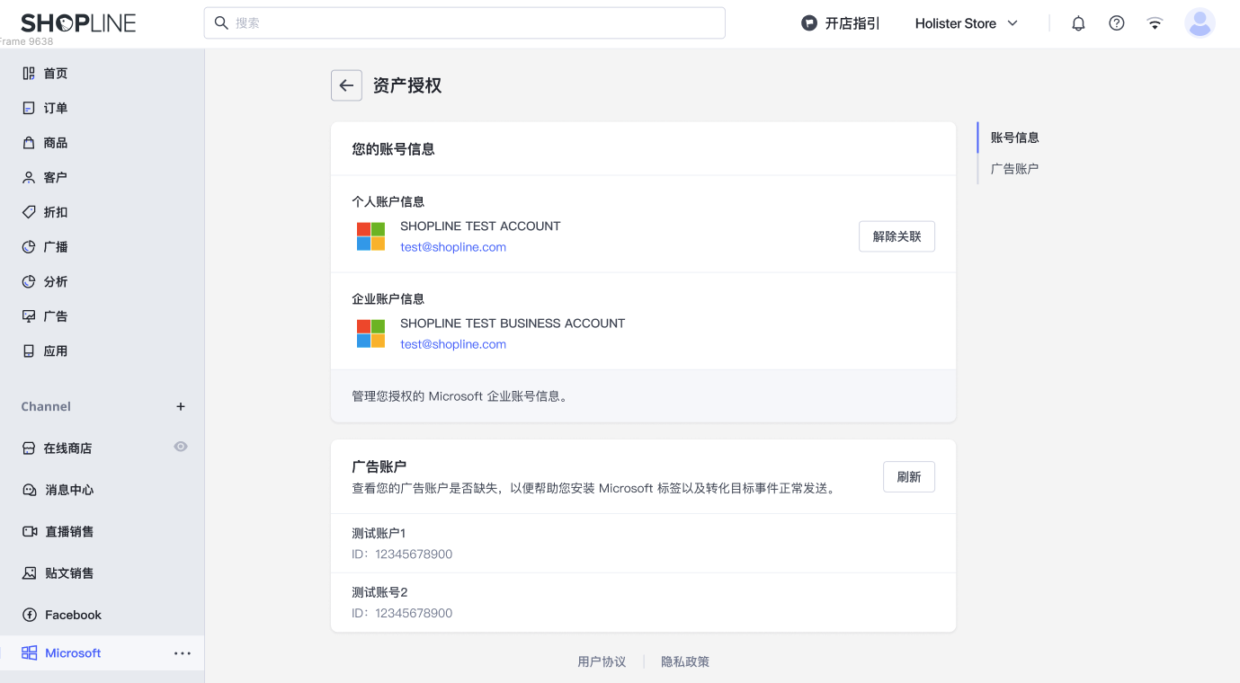
Task: Open 隐私政策 privacy policy link
Action: point(685,661)
